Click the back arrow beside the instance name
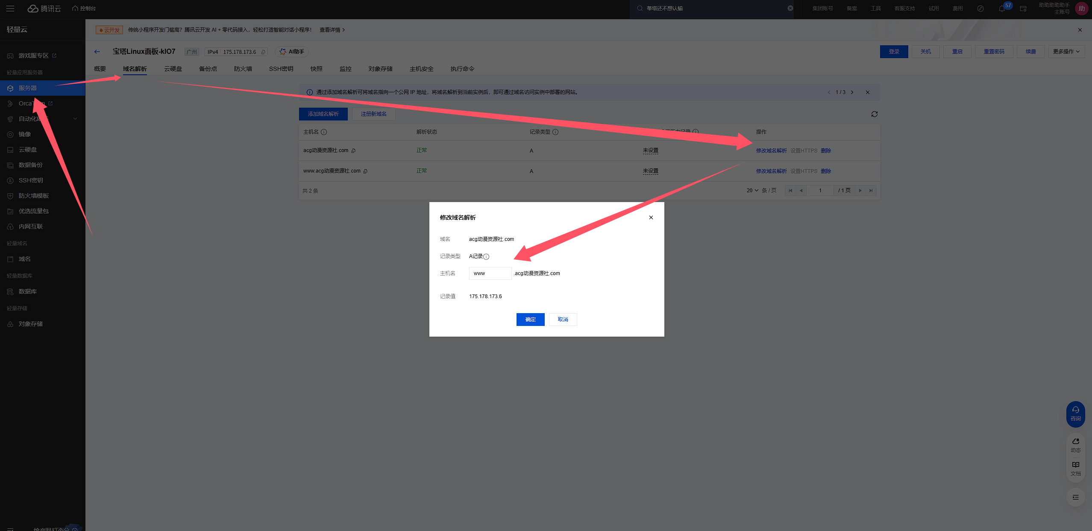 click(97, 52)
